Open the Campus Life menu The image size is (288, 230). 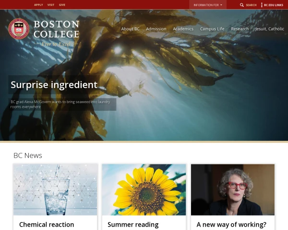(x=212, y=29)
